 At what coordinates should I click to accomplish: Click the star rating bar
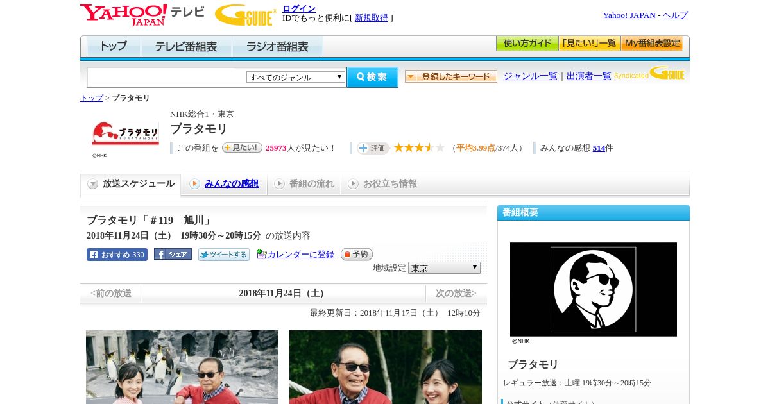click(x=419, y=147)
